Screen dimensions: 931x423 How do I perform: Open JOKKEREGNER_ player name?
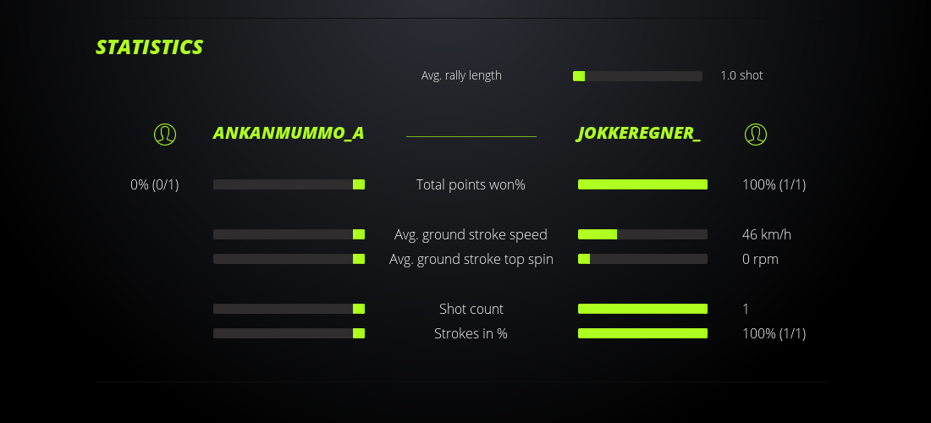(x=639, y=134)
